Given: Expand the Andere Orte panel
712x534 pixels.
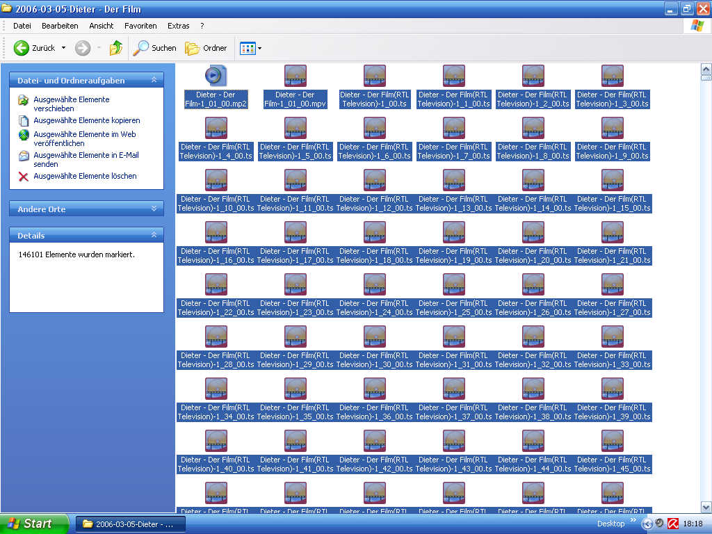Looking at the screenshot, I should (x=154, y=209).
